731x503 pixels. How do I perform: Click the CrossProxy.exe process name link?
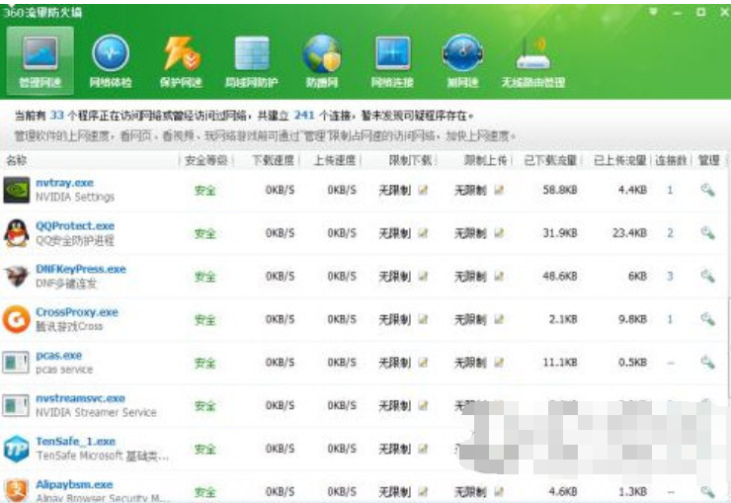[x=76, y=312]
